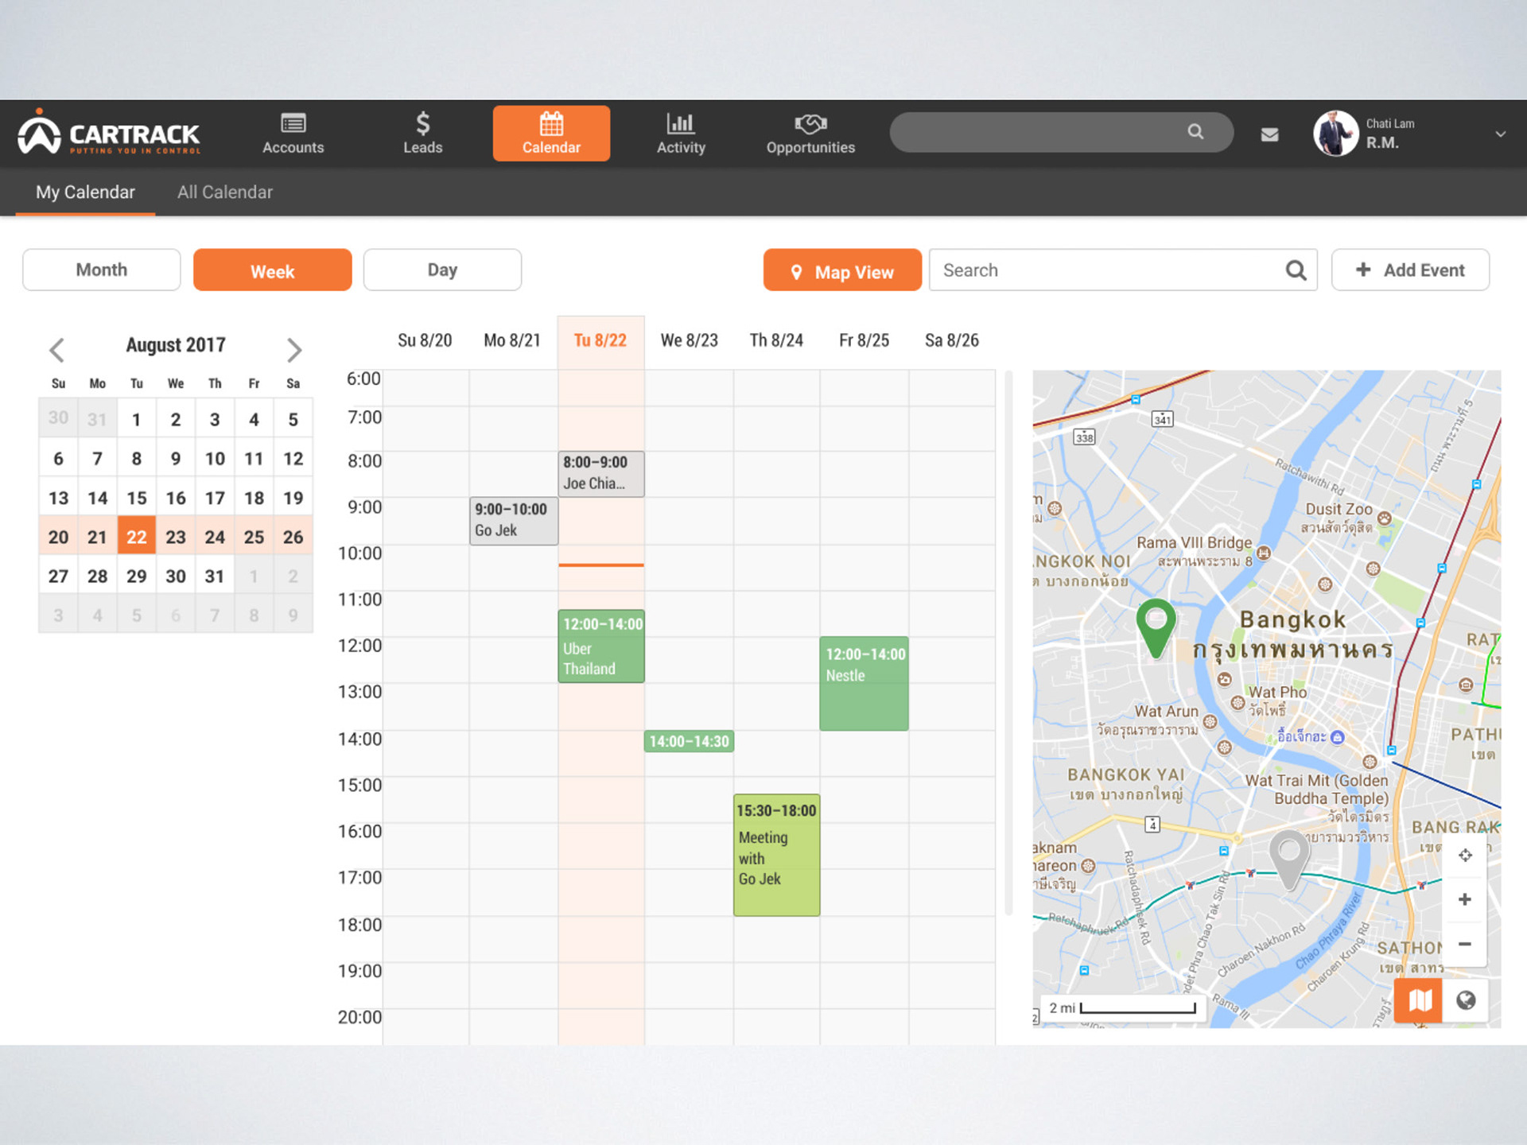Switch to All Calendar tab

click(225, 192)
